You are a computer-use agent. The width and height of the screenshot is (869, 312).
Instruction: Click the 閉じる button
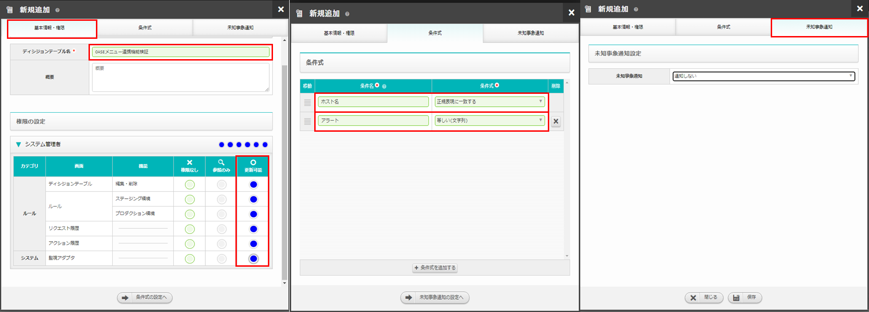click(704, 298)
